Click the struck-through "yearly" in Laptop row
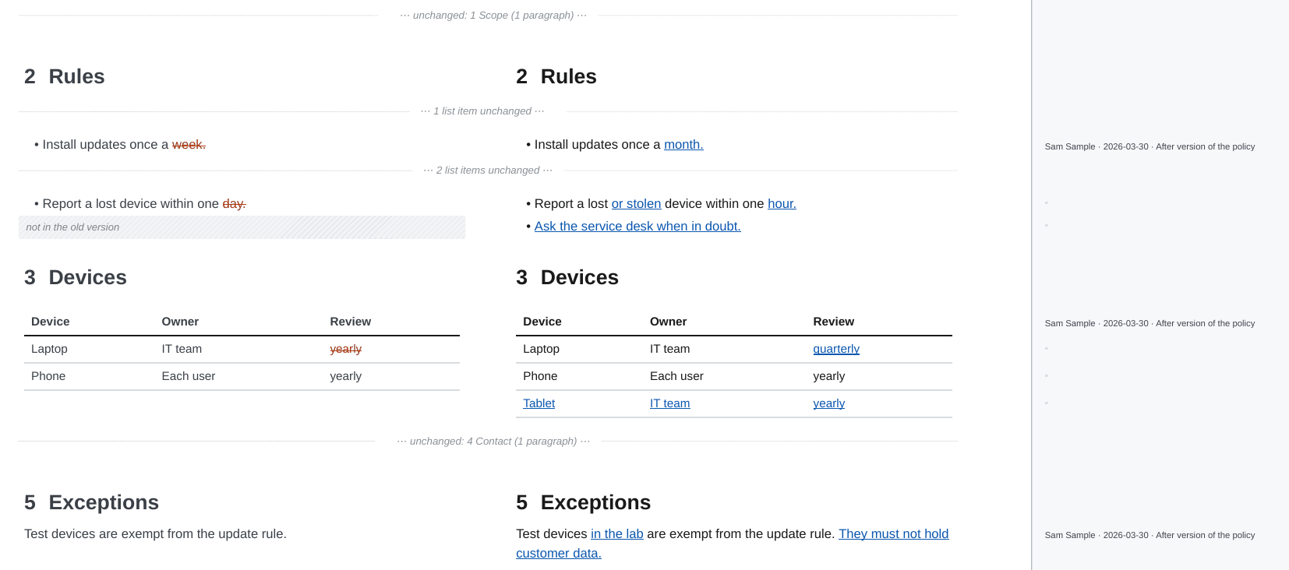 click(345, 349)
